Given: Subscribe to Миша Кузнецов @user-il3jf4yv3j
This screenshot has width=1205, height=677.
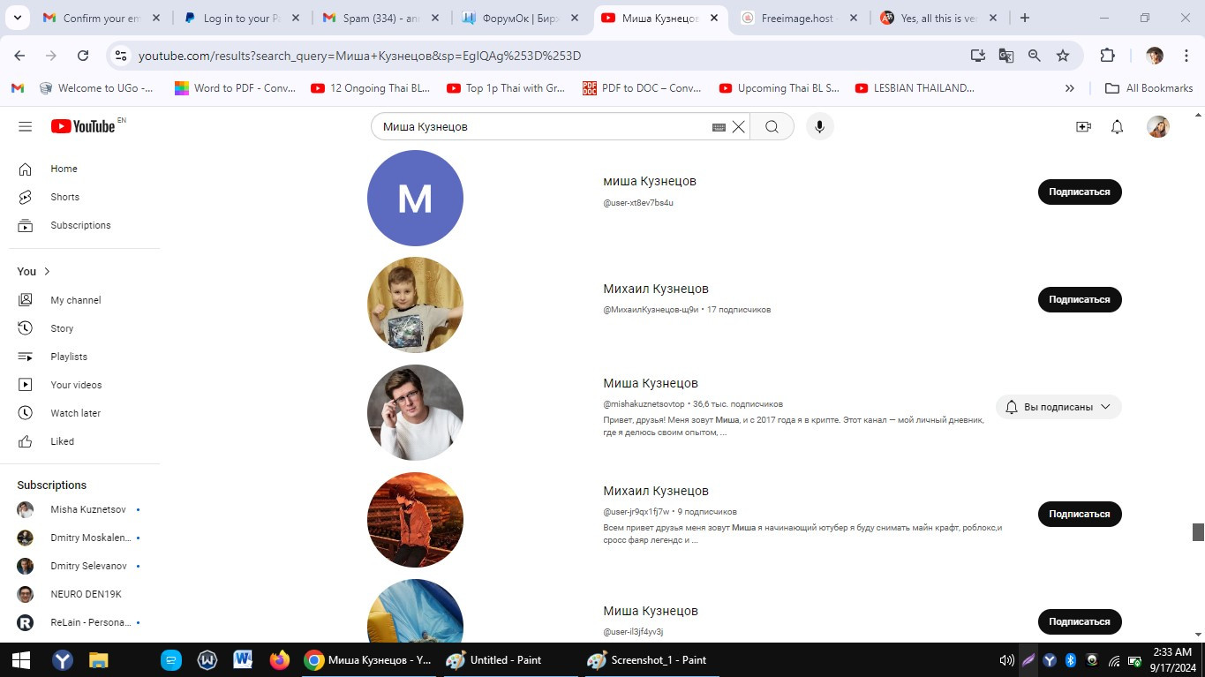Looking at the screenshot, I should coord(1080,621).
